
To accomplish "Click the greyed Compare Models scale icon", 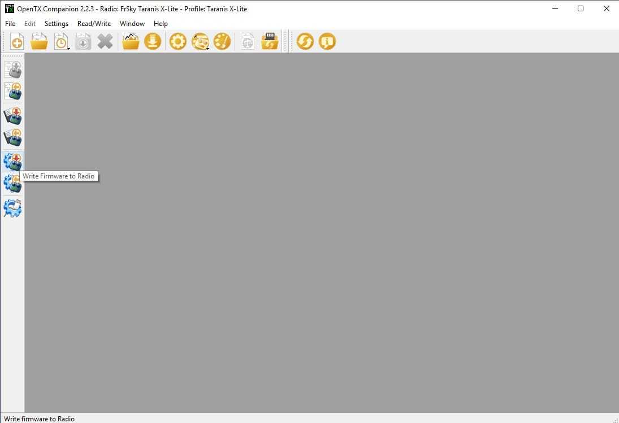I will click(x=248, y=41).
